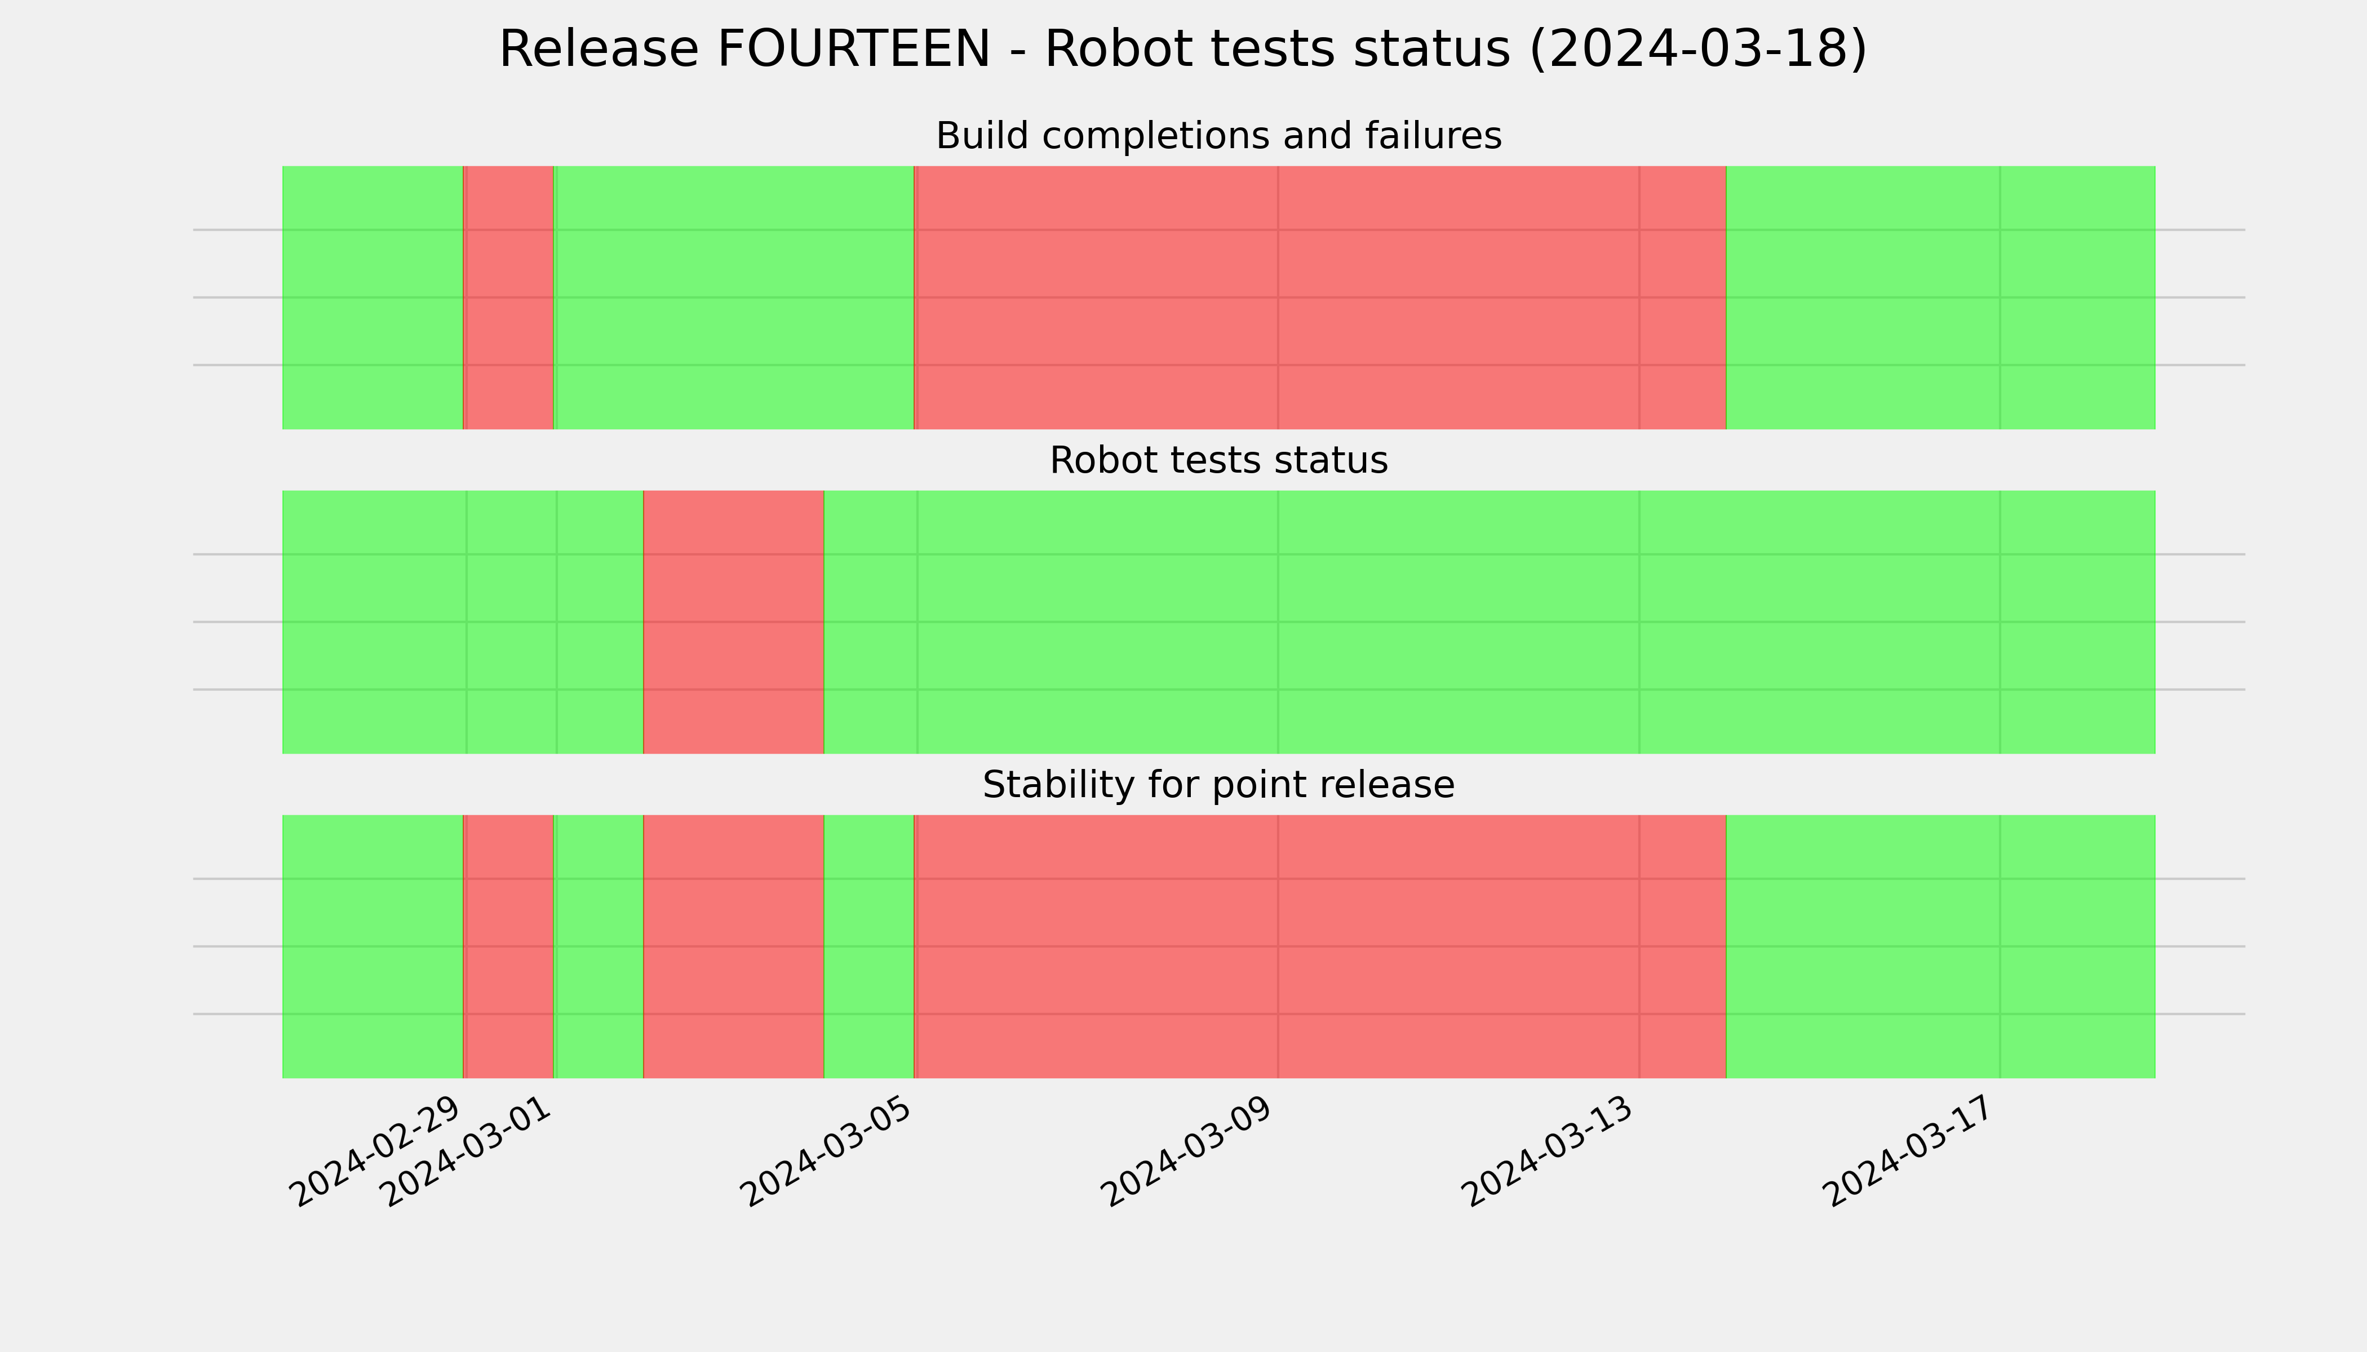Click the second red band in stability chart
Screen dimensions: 2367x1352
(x=734, y=946)
